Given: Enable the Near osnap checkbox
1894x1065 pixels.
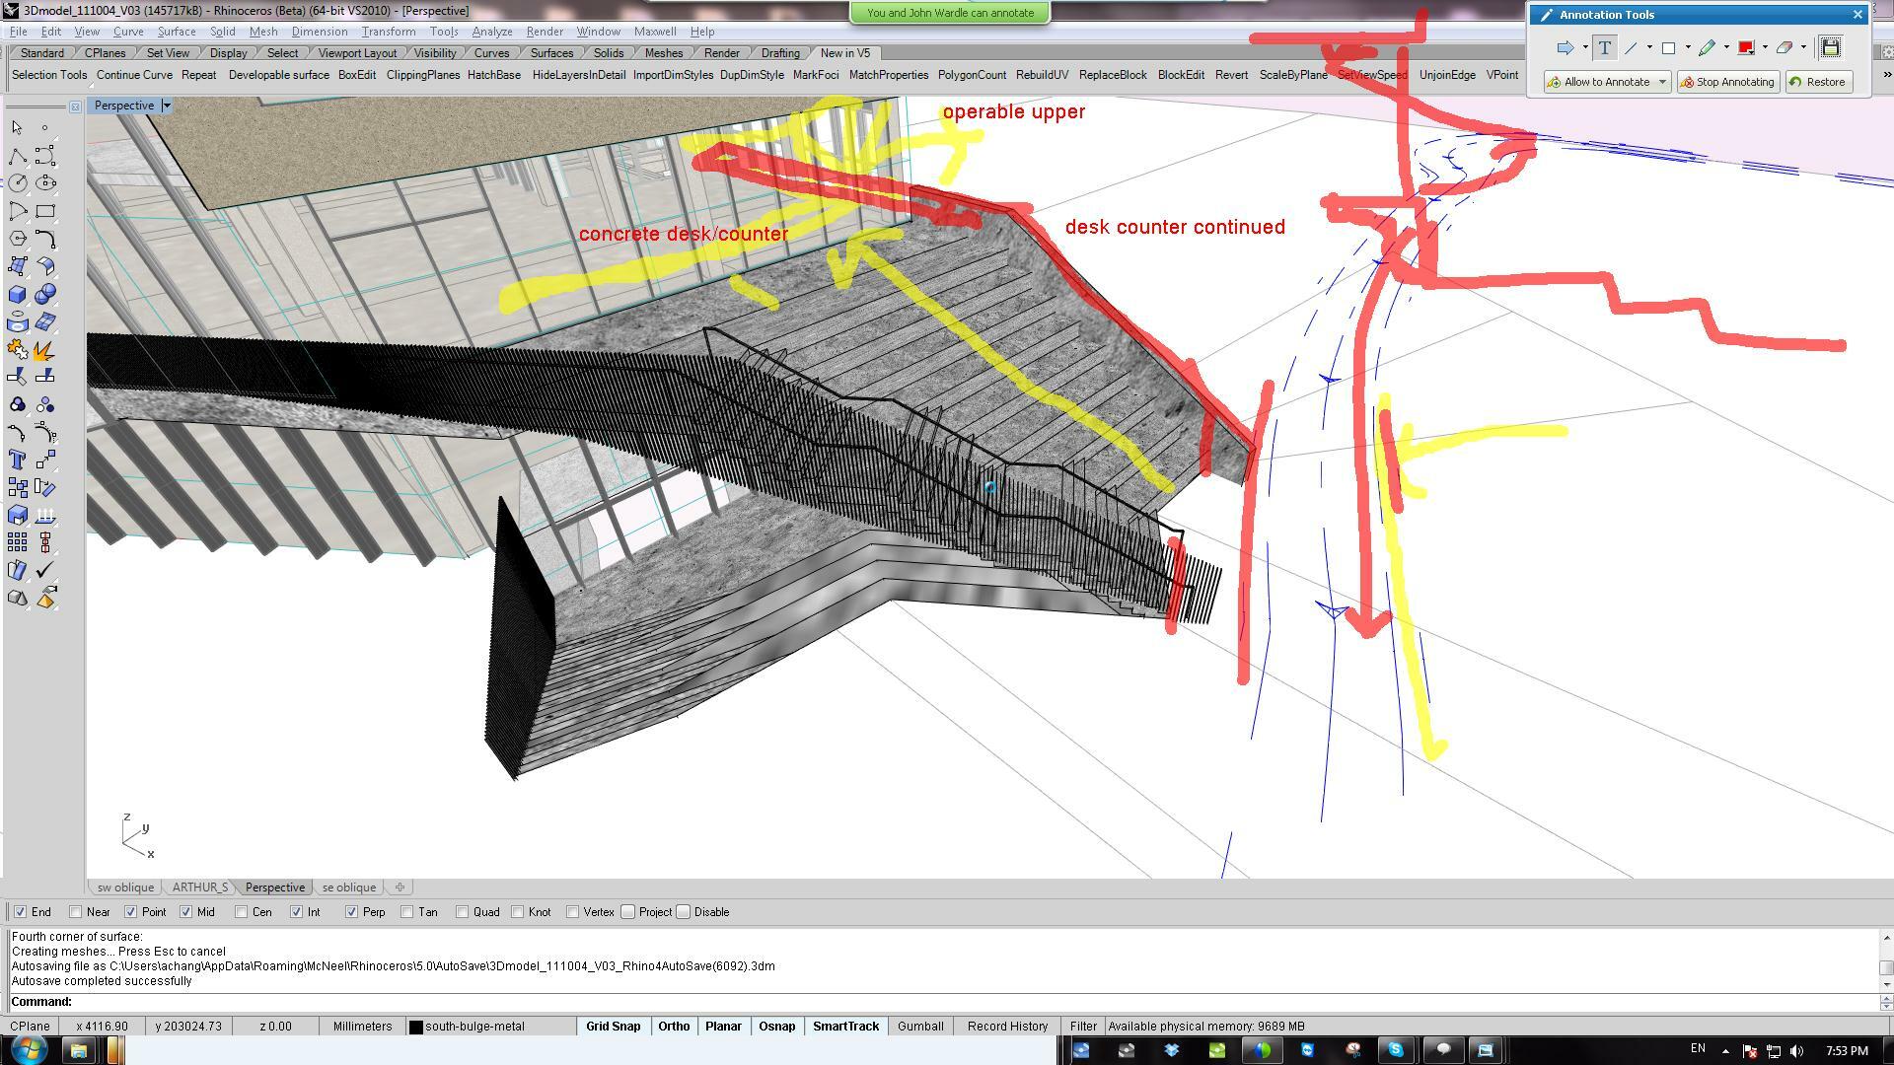Looking at the screenshot, I should [x=76, y=912].
